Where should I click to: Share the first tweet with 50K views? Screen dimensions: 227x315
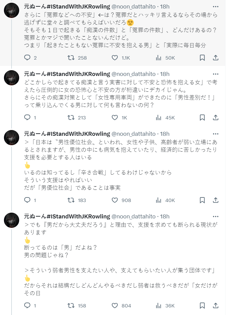(215, 58)
